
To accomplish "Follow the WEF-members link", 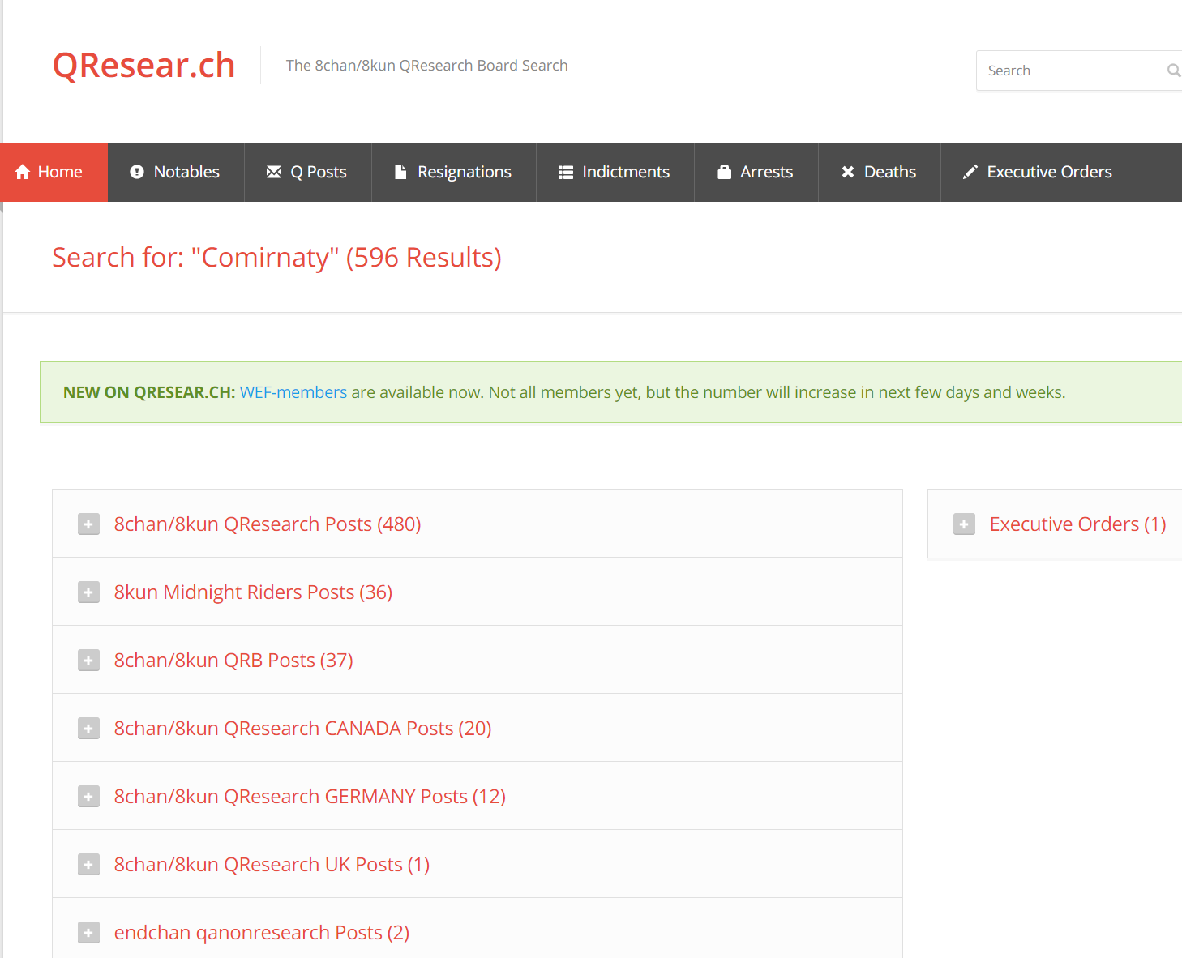I will tap(293, 392).
